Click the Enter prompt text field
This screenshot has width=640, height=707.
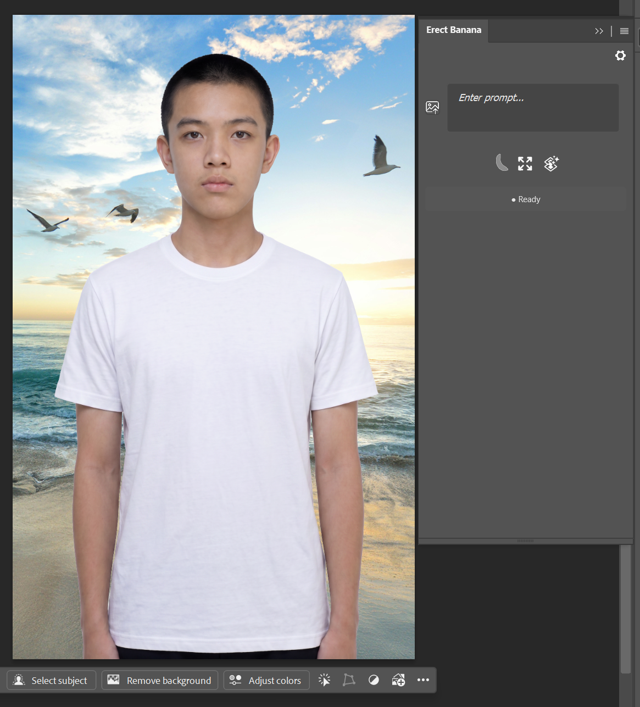(533, 108)
